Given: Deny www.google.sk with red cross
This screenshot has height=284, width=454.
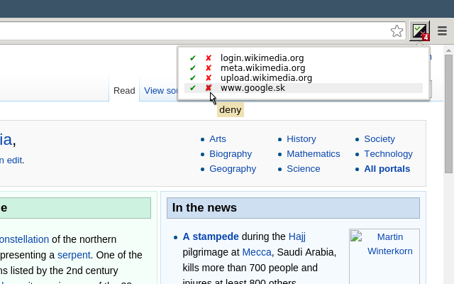Looking at the screenshot, I should 209,88.
